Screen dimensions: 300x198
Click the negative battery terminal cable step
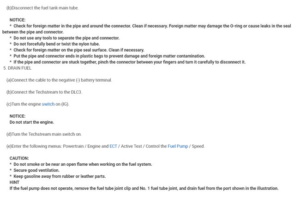click(59, 80)
